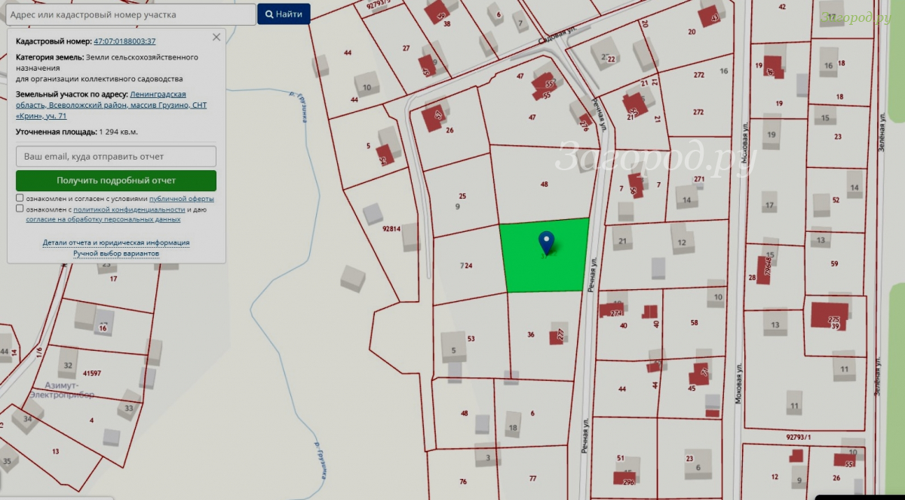The width and height of the screenshot is (905, 500).
Task: Select the parcel labeled 76
Action: (463, 481)
